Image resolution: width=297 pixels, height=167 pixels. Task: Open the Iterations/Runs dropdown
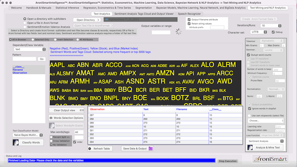(x=271, y=26)
